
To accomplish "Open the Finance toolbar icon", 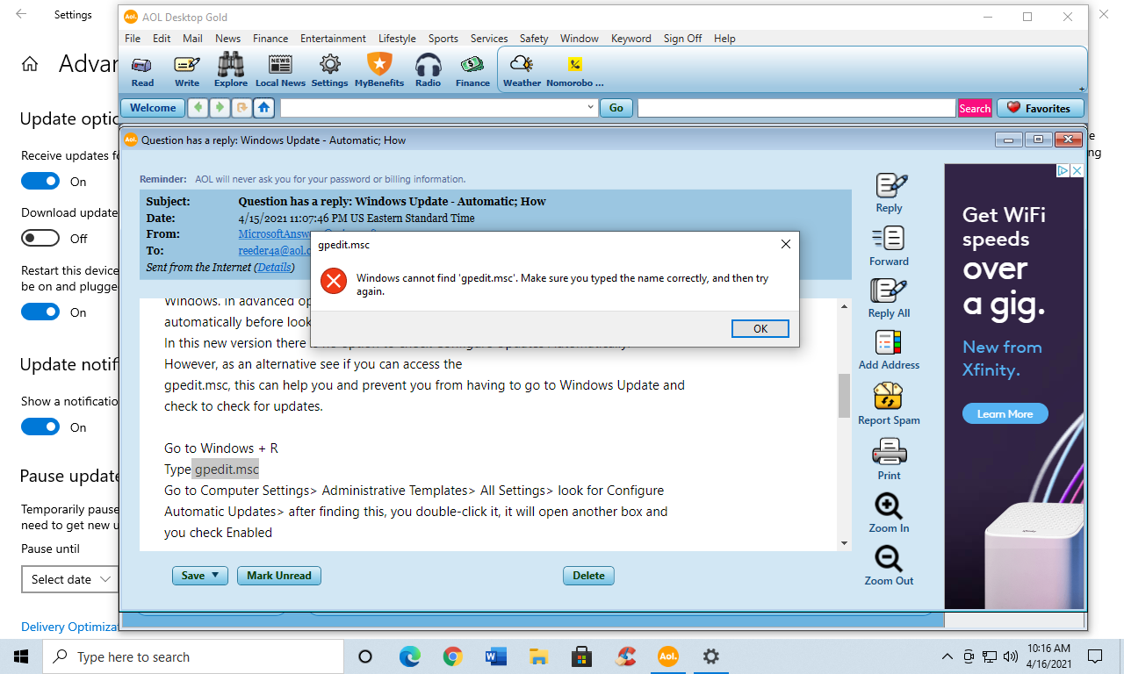I will (472, 70).
